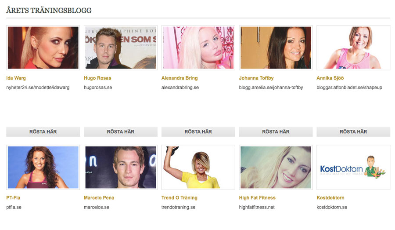Vote for Annika Sjöö using Rösta Här
This screenshot has width=395, height=230.
(353, 132)
